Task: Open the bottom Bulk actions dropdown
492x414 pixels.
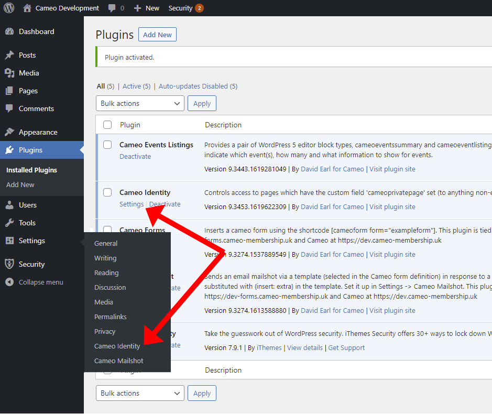Action: [140, 393]
